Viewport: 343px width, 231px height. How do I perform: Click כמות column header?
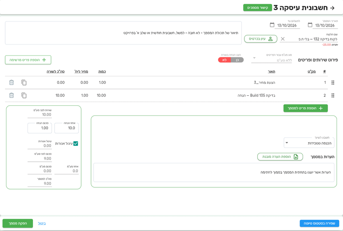(x=102, y=71)
